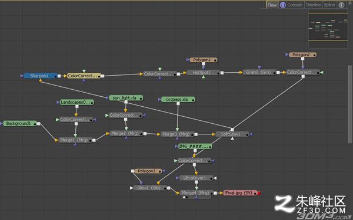Select the Grain1 (Grn) node
The height and width of the screenshot is (220, 353).
(259, 72)
